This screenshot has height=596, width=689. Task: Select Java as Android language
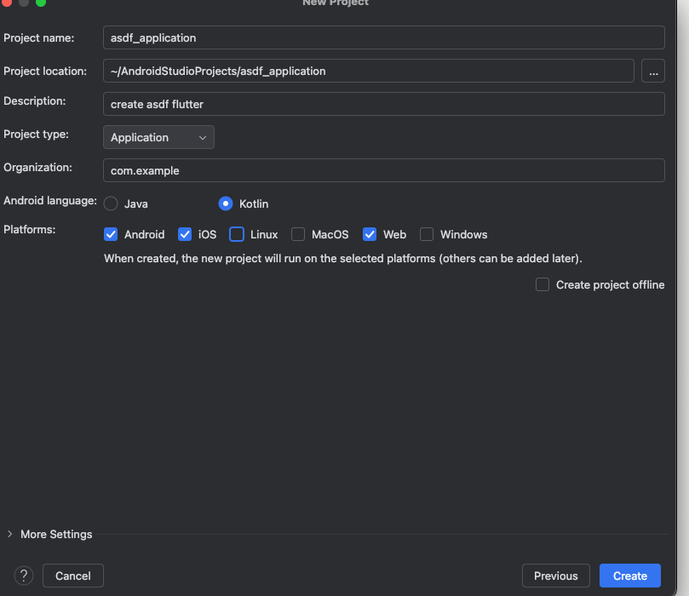click(111, 203)
